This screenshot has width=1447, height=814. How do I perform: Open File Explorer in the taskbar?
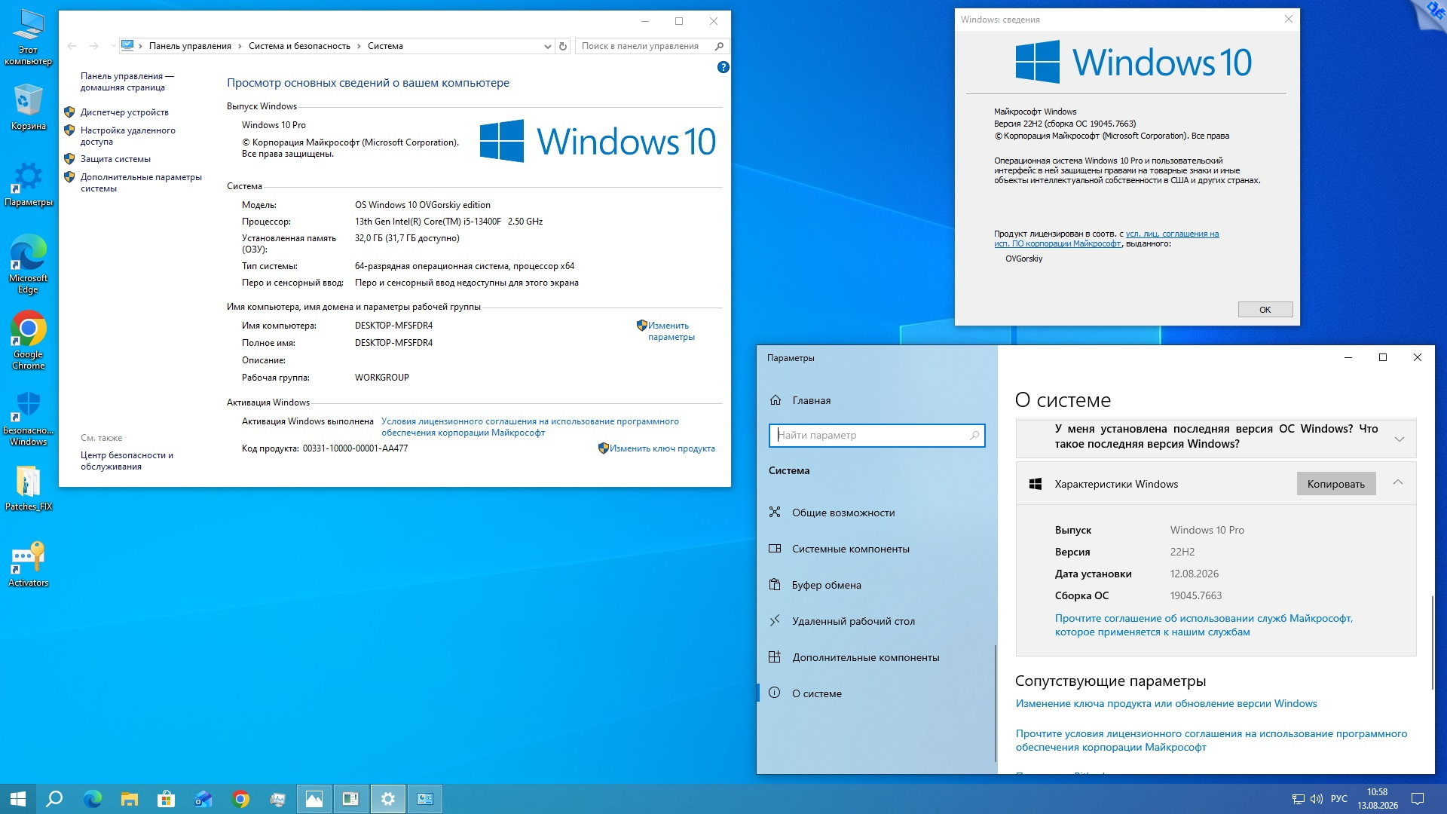[x=130, y=799]
